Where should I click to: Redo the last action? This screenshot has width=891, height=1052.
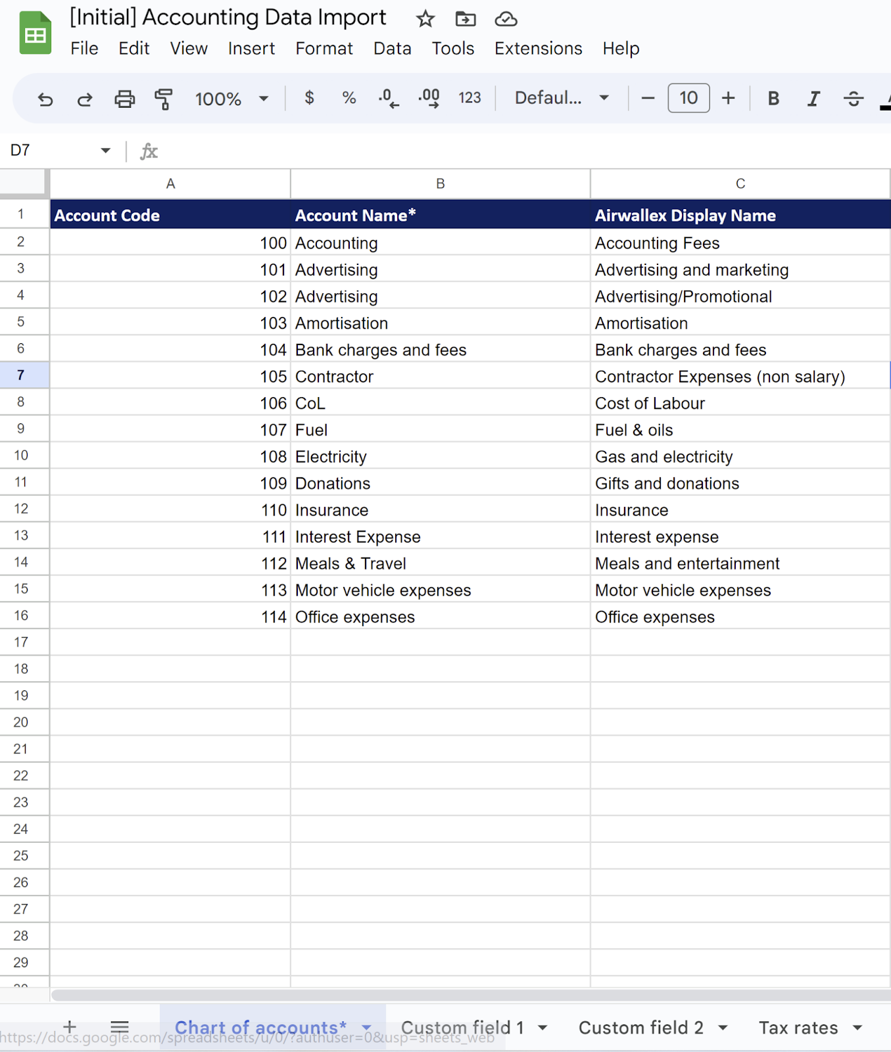click(x=85, y=99)
